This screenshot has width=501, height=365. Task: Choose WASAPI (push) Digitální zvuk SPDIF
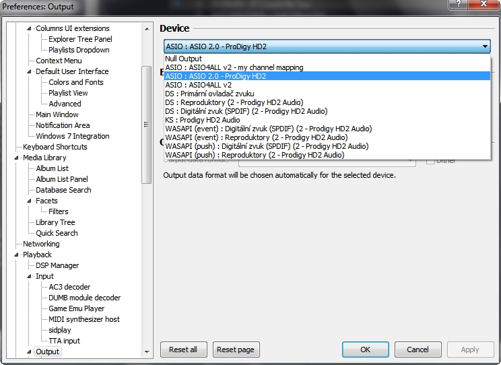coord(327,146)
